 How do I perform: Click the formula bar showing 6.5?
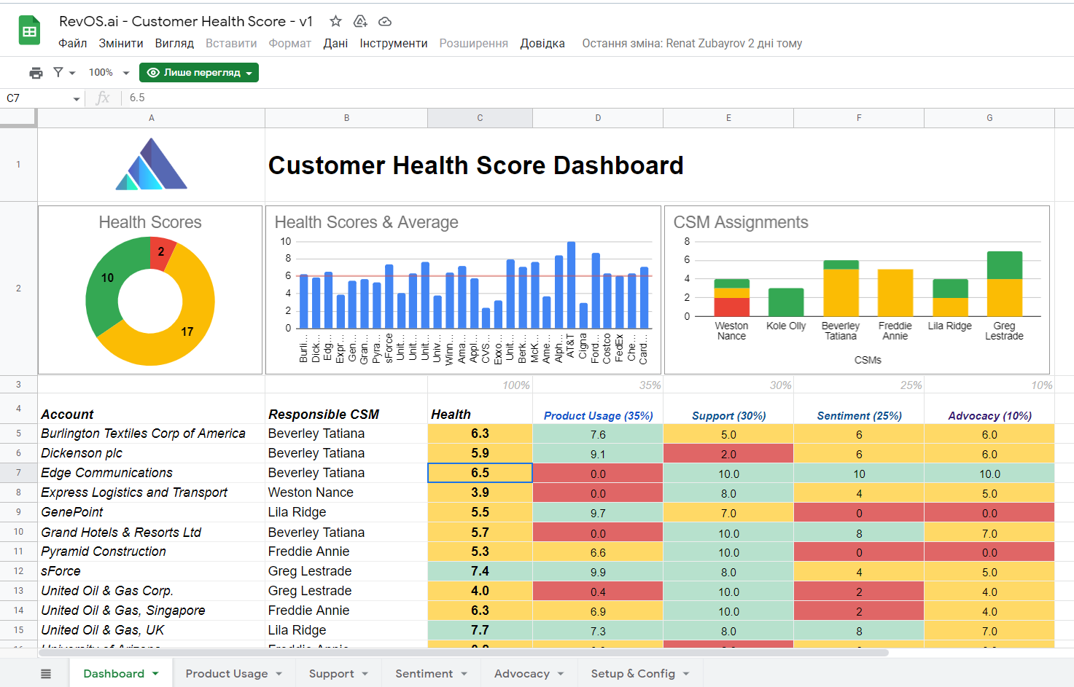[x=598, y=98]
